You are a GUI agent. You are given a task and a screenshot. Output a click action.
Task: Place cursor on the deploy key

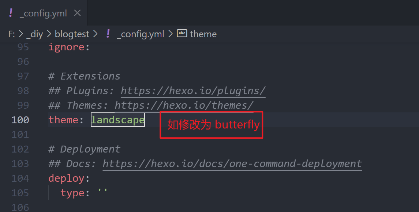click(x=67, y=178)
